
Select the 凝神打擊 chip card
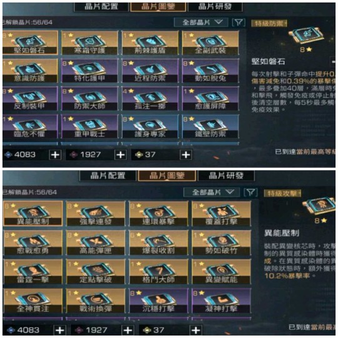pos(222,300)
